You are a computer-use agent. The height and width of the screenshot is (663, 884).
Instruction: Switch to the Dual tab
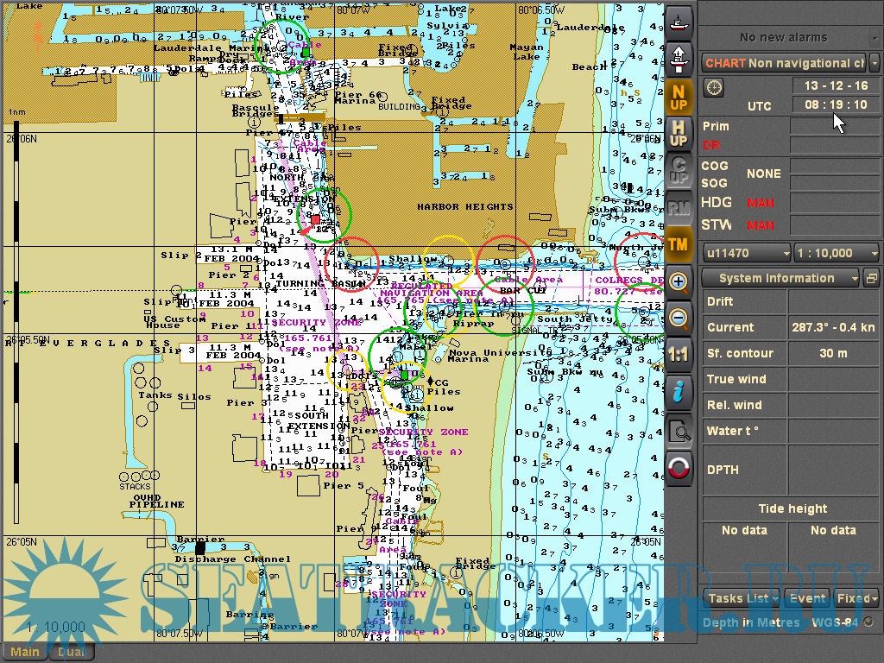pyautogui.click(x=69, y=652)
